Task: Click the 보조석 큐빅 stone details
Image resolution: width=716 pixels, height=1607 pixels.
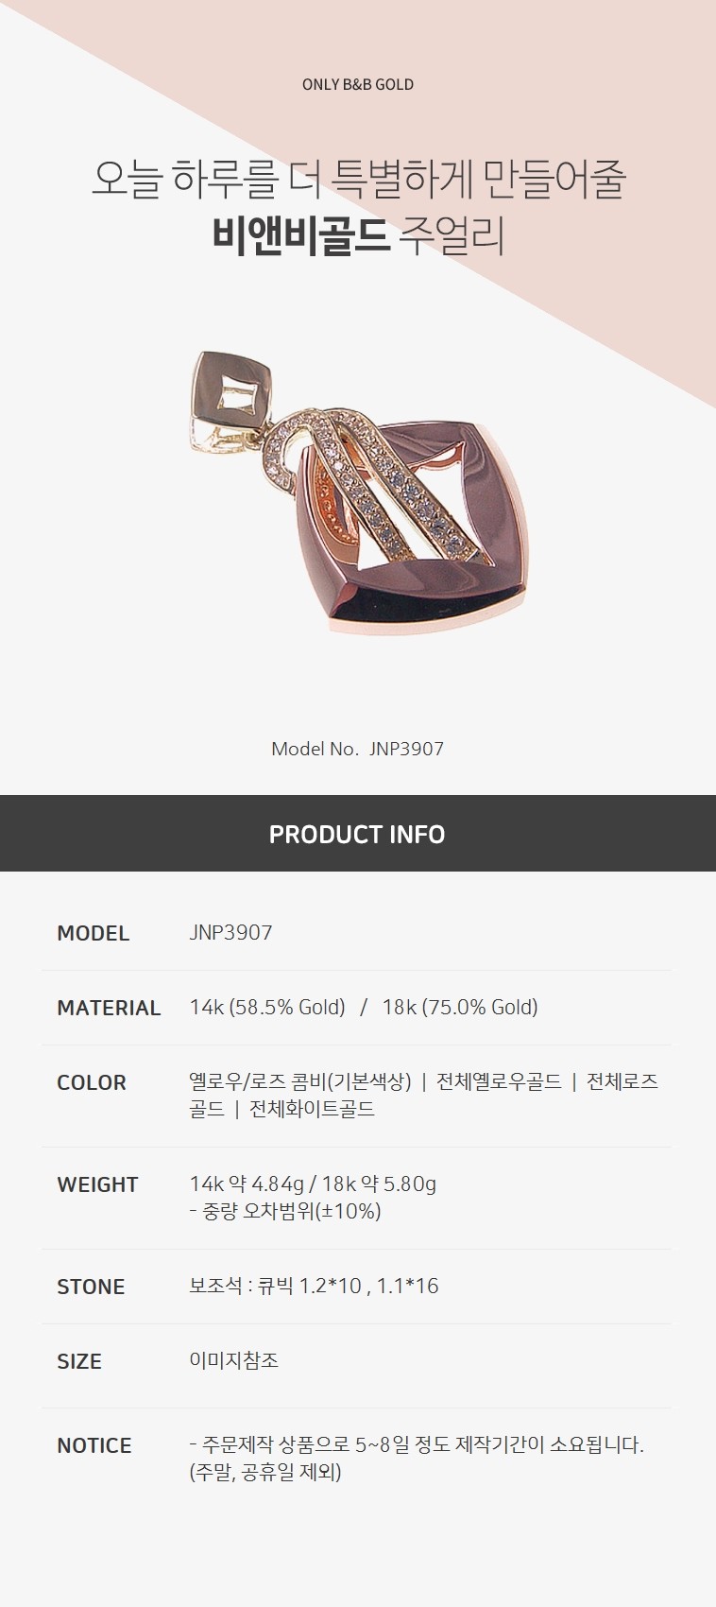Action: tap(314, 1286)
